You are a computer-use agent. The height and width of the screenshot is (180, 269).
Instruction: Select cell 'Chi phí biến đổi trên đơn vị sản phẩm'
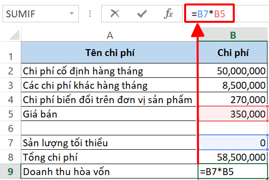(110, 99)
